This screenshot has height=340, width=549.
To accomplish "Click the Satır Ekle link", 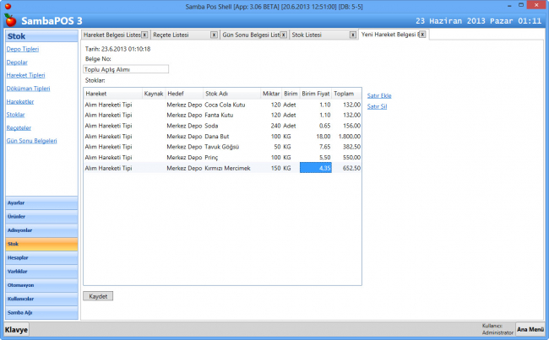I will click(x=379, y=95).
